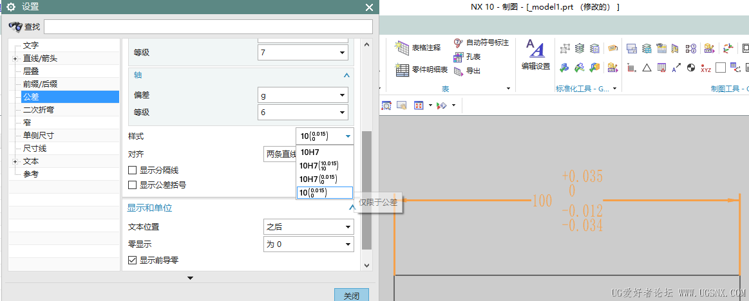Close the 设置 dialog with X
The width and height of the screenshot is (749, 301).
369,7
